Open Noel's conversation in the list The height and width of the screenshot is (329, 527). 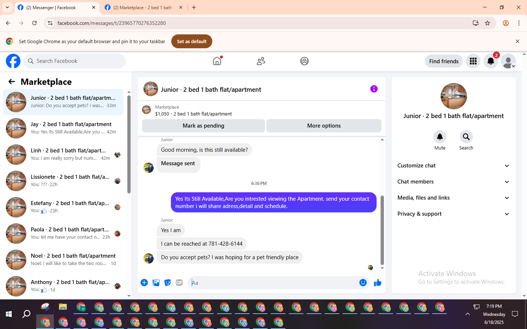click(x=63, y=260)
